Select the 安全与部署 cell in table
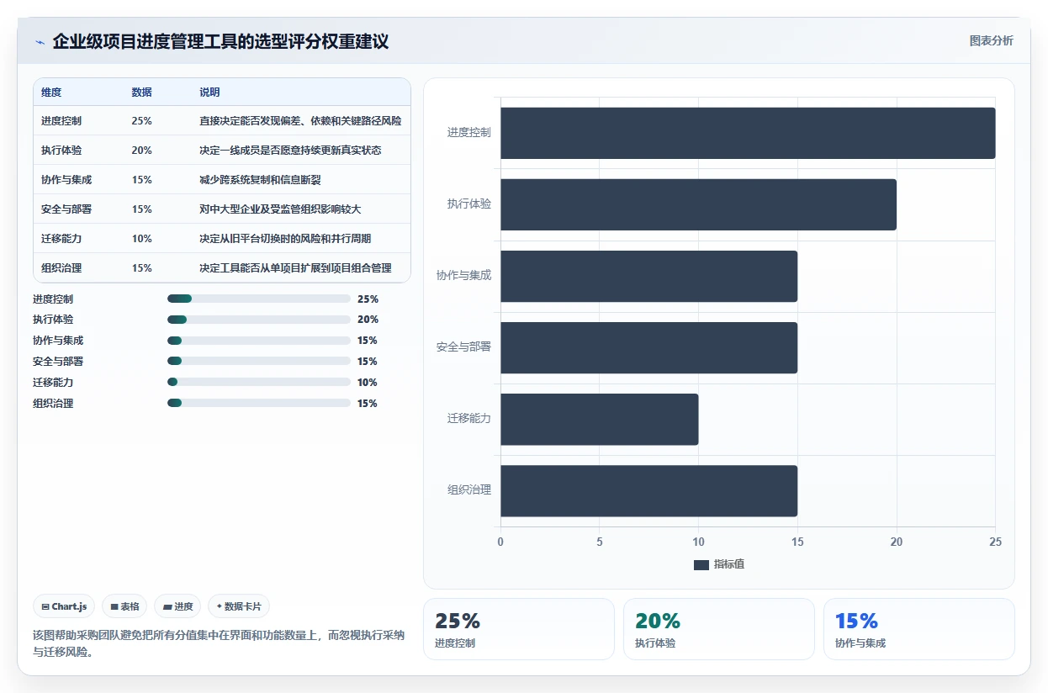The height and width of the screenshot is (693, 1048). pos(66,209)
